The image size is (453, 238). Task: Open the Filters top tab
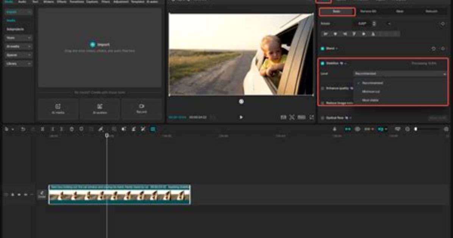[105, 2]
